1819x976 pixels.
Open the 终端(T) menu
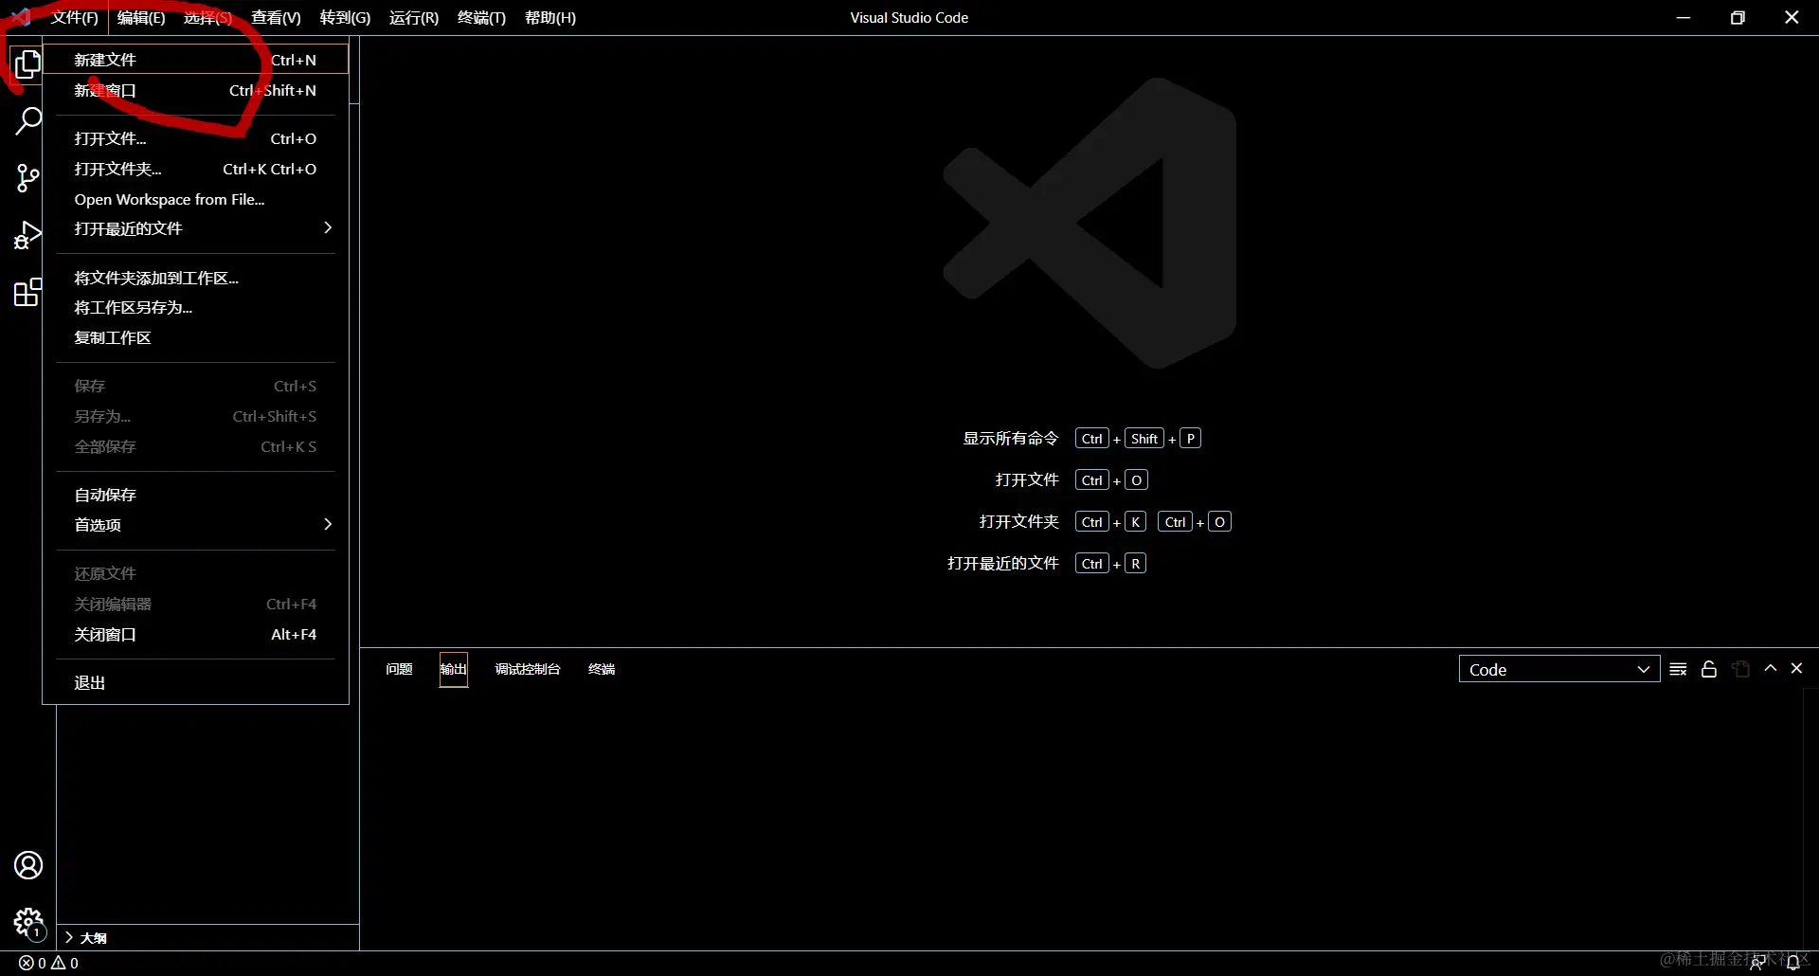pos(481,17)
